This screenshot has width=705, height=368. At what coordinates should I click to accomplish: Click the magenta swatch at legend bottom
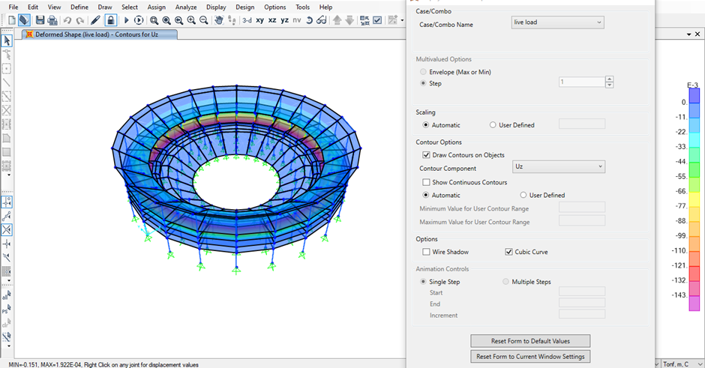694,304
